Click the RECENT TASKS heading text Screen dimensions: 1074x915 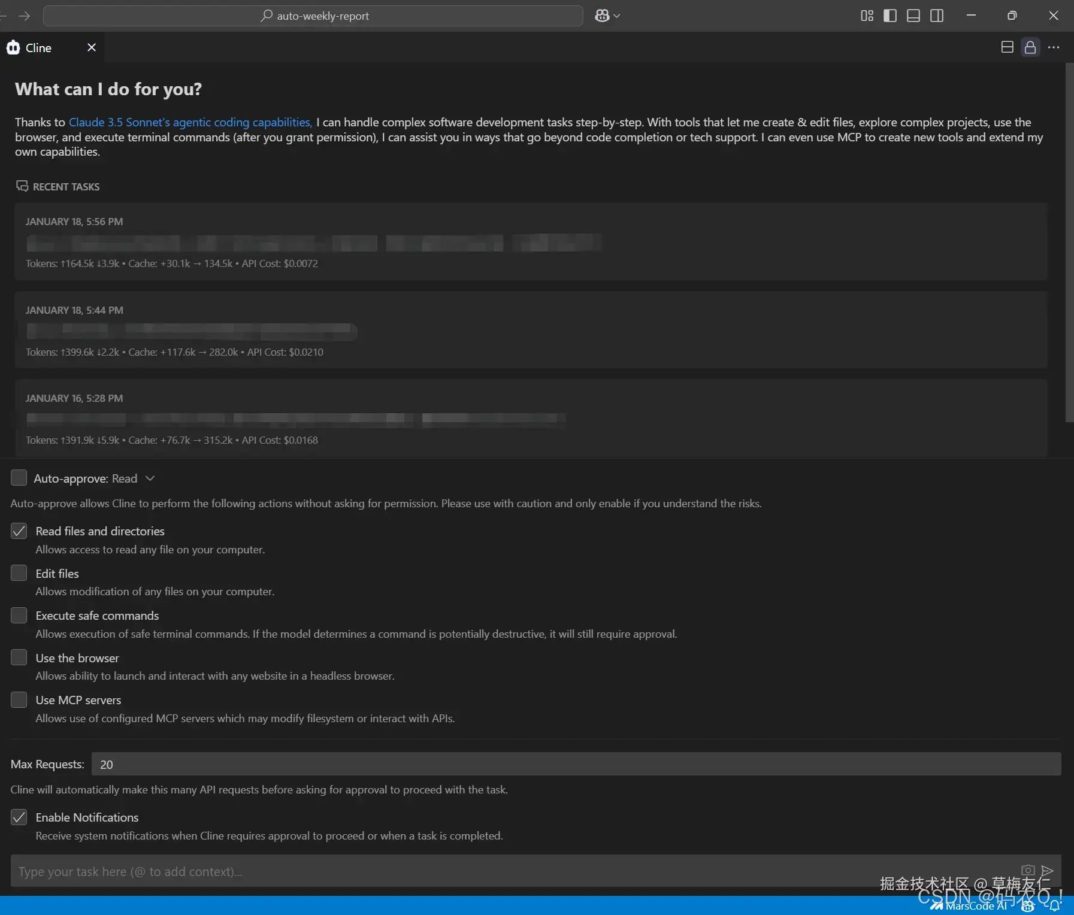pos(66,187)
